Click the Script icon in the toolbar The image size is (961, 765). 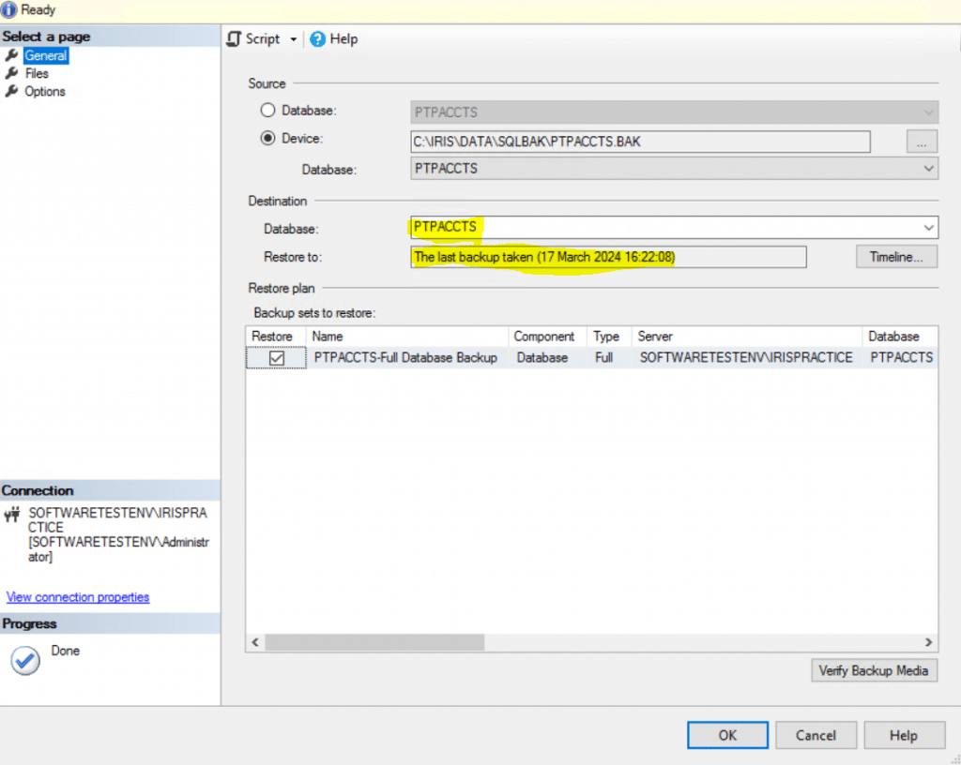point(234,39)
